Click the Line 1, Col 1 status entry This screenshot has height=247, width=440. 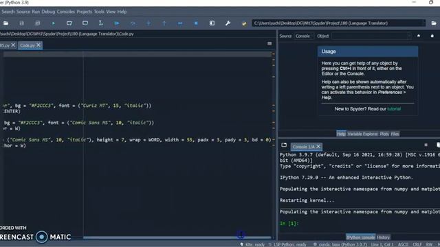click(x=382, y=244)
